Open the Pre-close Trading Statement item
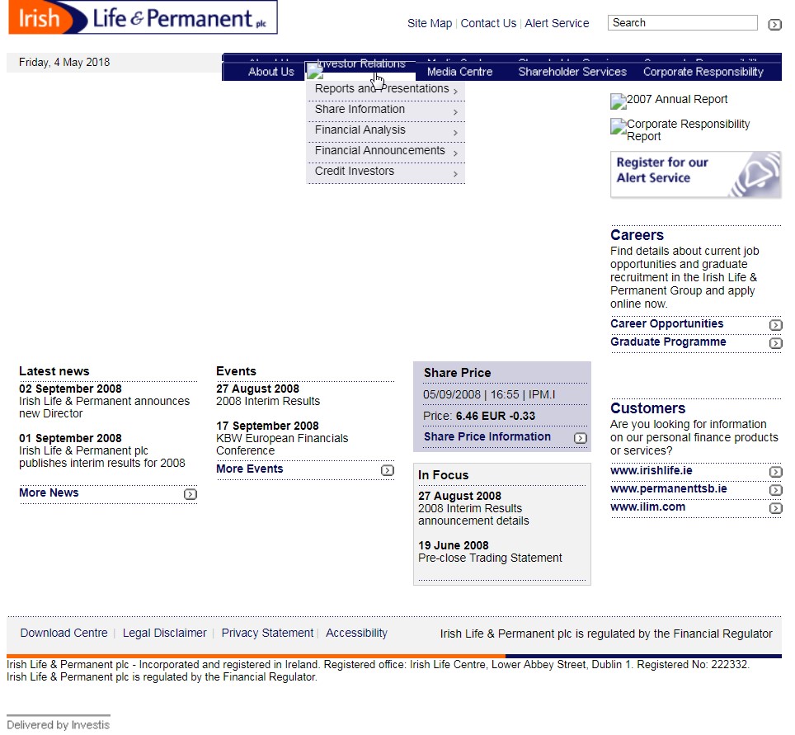Image resolution: width=795 pixels, height=735 pixels. pos(490,558)
